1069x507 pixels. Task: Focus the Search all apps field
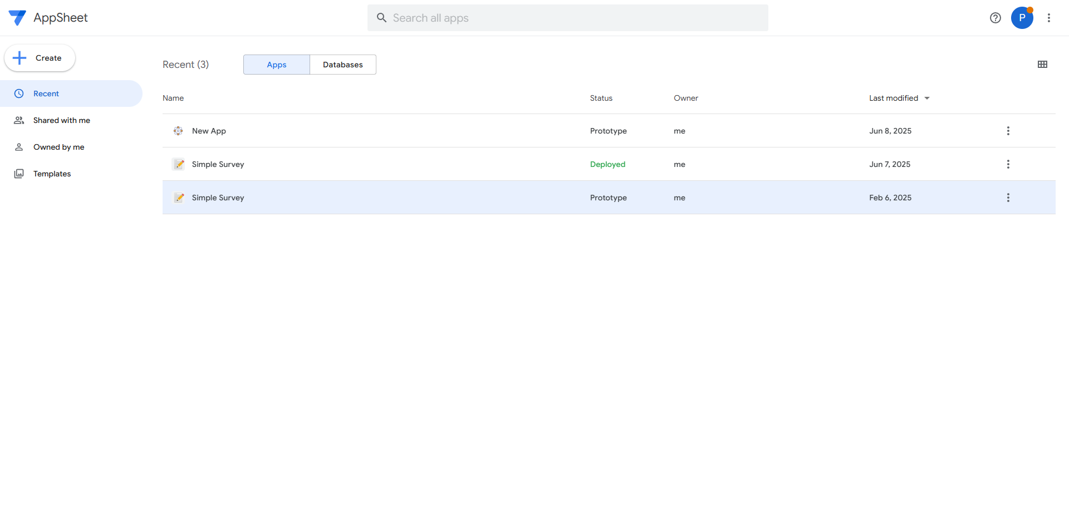click(x=568, y=18)
